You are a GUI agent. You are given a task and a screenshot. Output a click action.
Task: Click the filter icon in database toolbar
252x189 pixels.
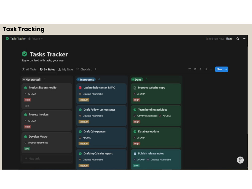pos(190,69)
